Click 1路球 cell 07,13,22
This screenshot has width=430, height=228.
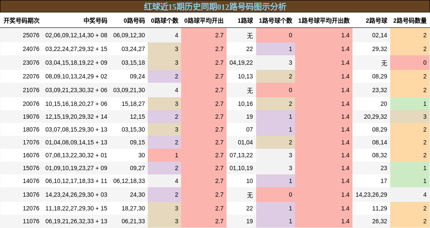tap(241, 155)
